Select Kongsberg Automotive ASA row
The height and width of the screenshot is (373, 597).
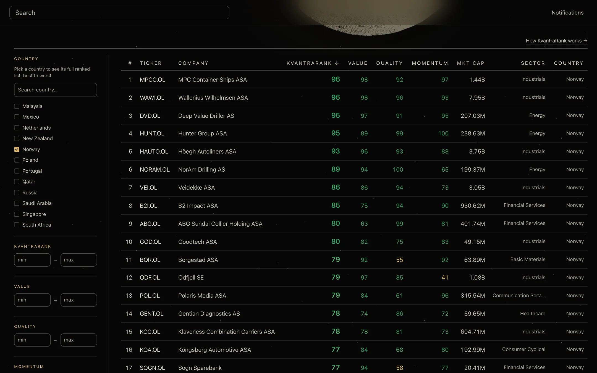354,350
